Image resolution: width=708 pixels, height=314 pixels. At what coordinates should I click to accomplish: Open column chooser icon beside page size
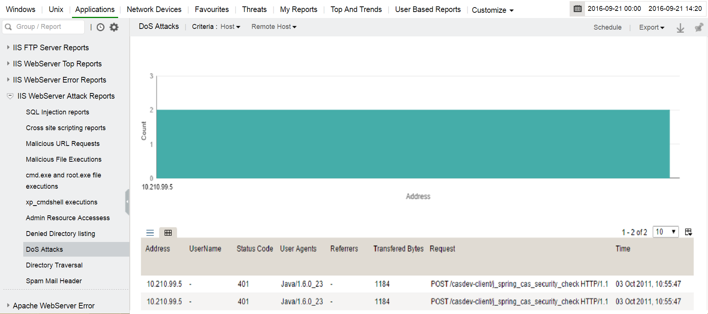click(x=688, y=232)
